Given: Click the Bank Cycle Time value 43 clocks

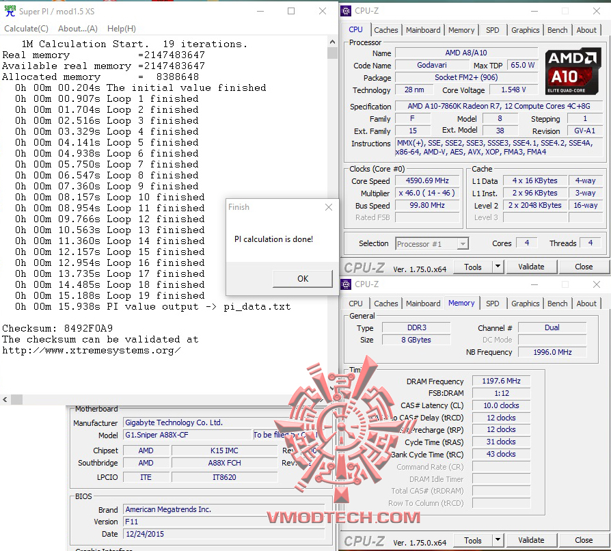Looking at the screenshot, I should click(x=501, y=454).
